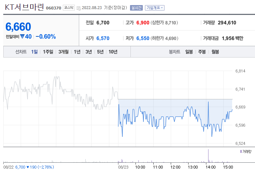Click the purple 거래량 legend marker

[241, 151]
